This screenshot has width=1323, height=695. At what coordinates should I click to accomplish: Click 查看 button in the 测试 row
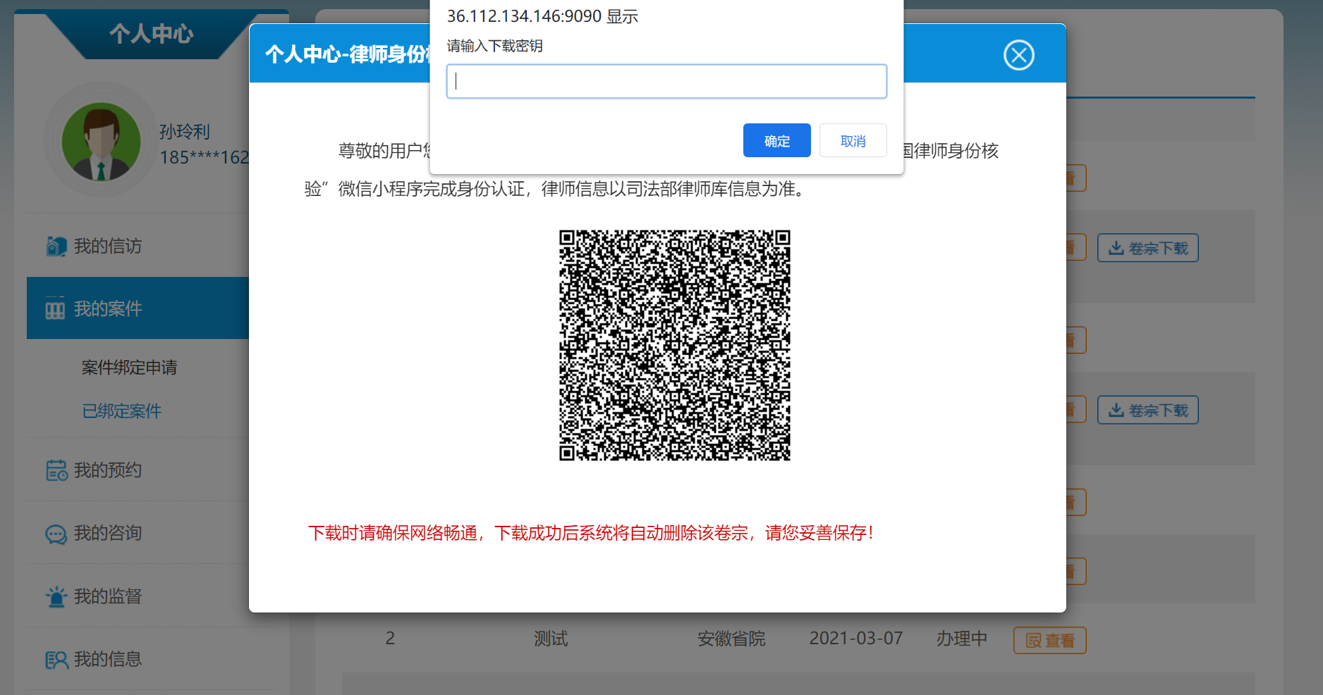(1049, 640)
